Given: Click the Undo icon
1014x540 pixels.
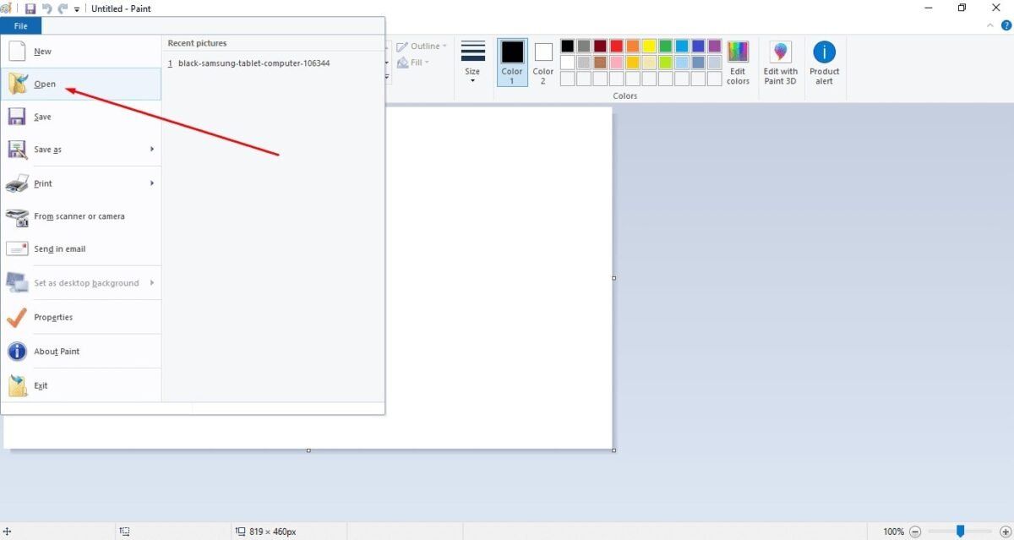Looking at the screenshot, I should (48, 8).
